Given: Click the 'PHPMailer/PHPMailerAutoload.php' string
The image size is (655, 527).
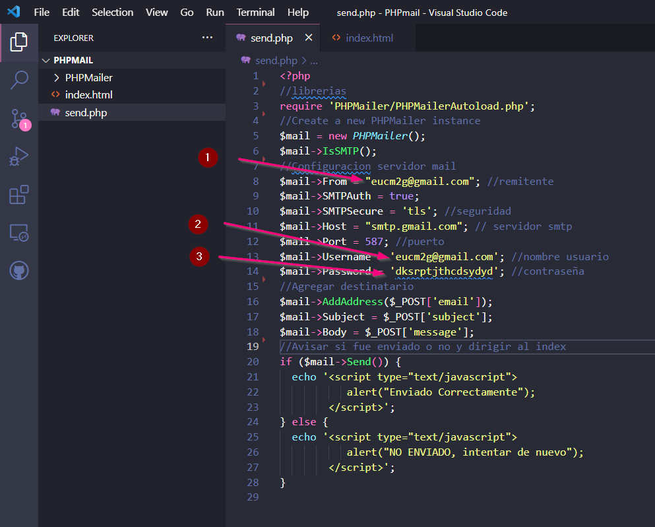Looking at the screenshot, I should point(429,106).
